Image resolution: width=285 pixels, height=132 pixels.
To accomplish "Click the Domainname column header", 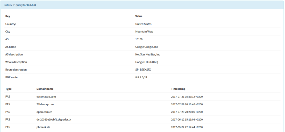I will point(45,89).
